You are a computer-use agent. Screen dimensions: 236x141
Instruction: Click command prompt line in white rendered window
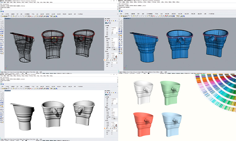(x=59, y=82)
